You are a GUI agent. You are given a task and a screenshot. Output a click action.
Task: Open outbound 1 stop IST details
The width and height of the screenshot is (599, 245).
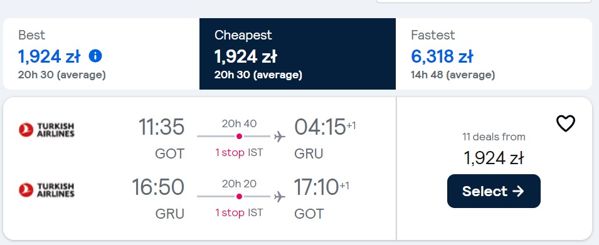239,153
